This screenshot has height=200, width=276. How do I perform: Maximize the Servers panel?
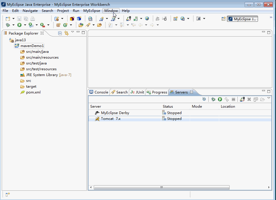(x=269, y=91)
